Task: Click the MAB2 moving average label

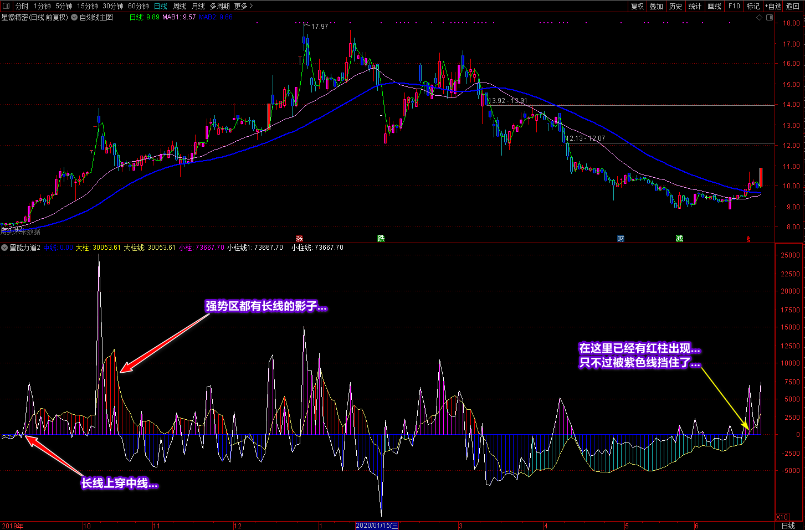Action: click(216, 17)
